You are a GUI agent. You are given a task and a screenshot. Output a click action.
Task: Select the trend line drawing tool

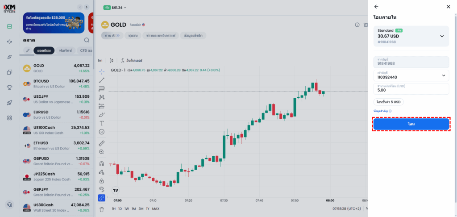(102, 80)
